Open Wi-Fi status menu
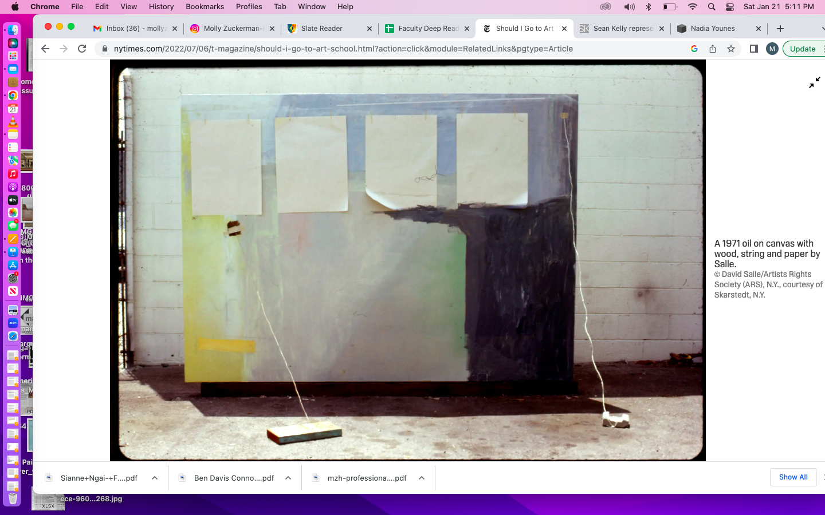The width and height of the screenshot is (825, 515). tap(693, 7)
